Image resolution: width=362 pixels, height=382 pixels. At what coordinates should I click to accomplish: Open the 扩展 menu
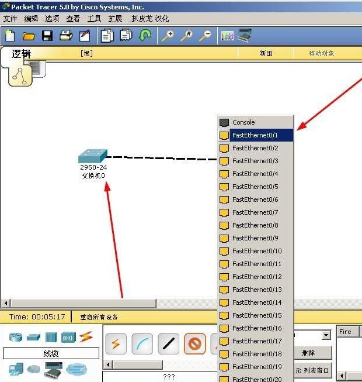[x=115, y=19]
